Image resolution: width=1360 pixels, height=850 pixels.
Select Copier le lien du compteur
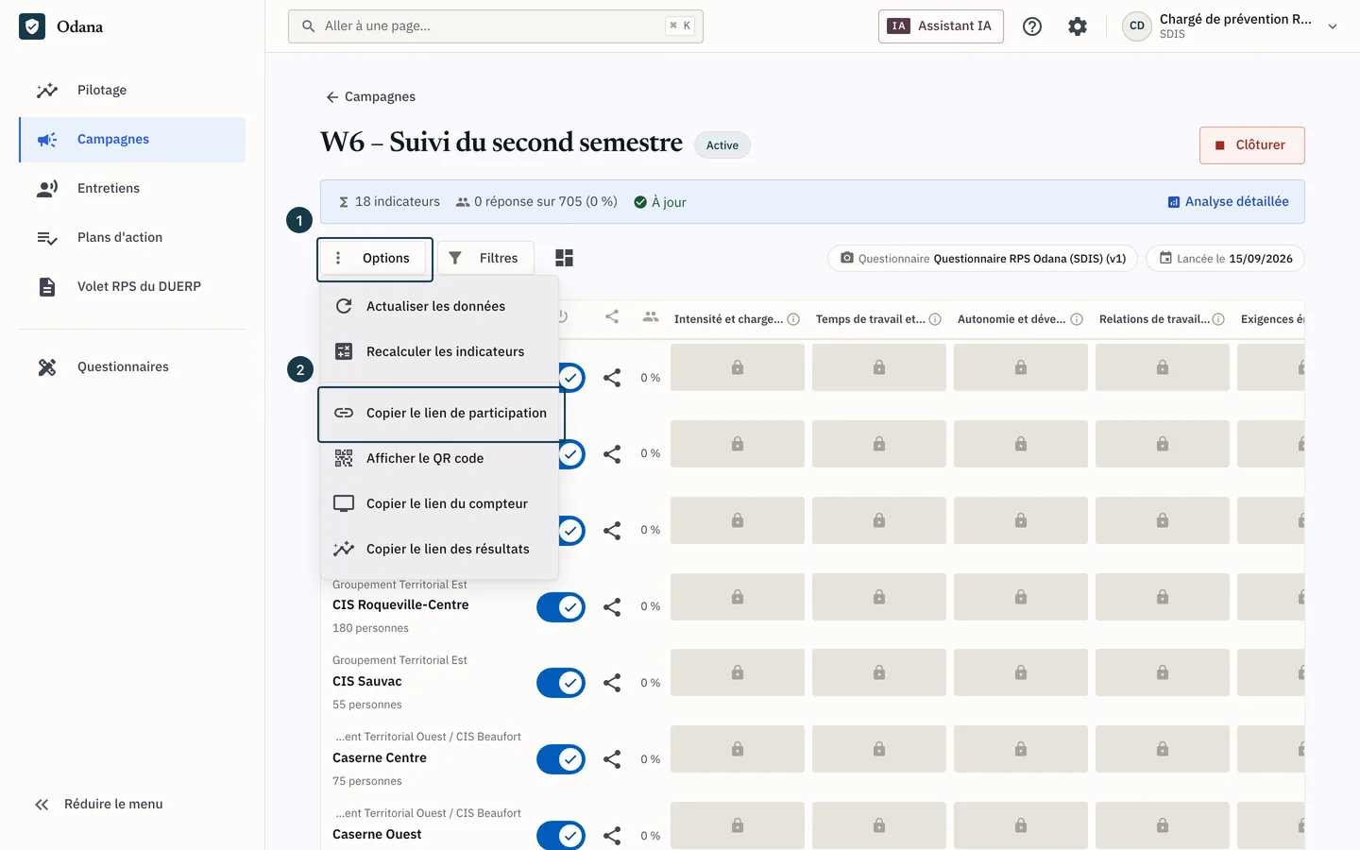pyautogui.click(x=439, y=503)
